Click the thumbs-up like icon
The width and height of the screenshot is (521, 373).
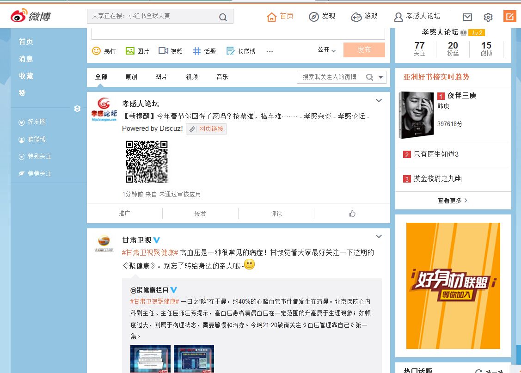click(x=352, y=214)
